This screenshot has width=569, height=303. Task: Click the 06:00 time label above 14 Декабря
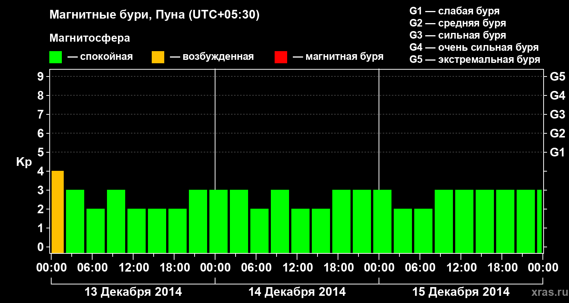tap(256, 267)
